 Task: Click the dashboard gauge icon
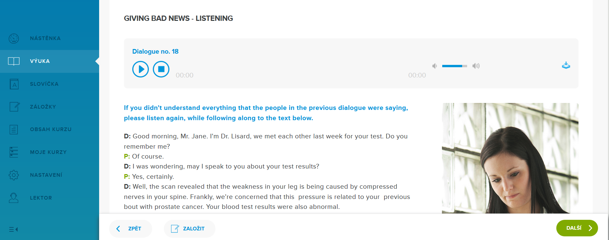point(14,38)
